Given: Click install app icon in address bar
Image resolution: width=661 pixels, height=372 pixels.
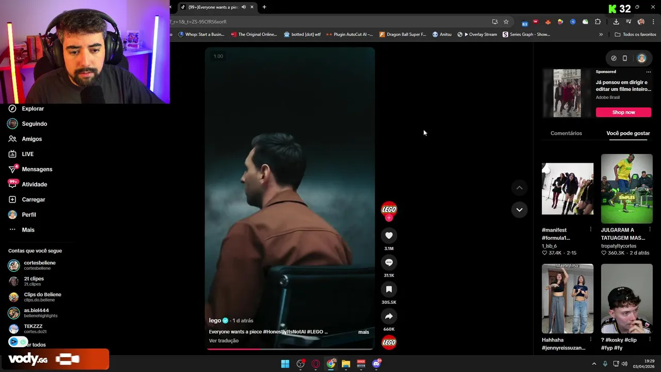Looking at the screenshot, I should (x=495, y=22).
